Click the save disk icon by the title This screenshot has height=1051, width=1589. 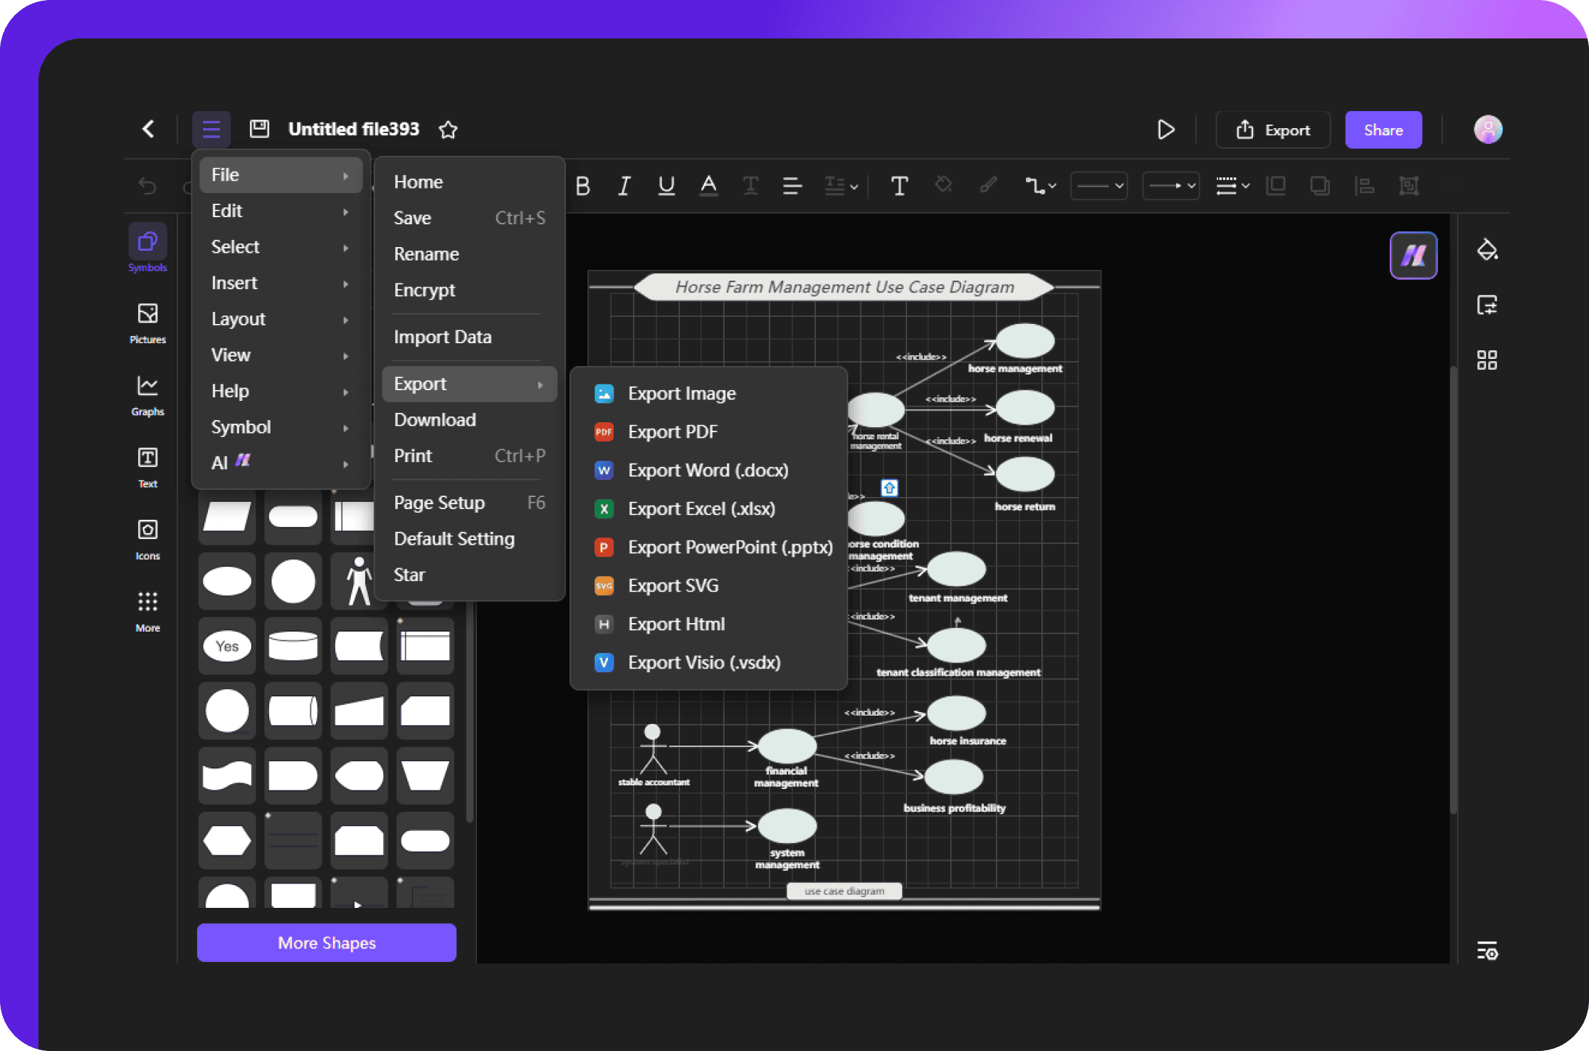pos(259,129)
